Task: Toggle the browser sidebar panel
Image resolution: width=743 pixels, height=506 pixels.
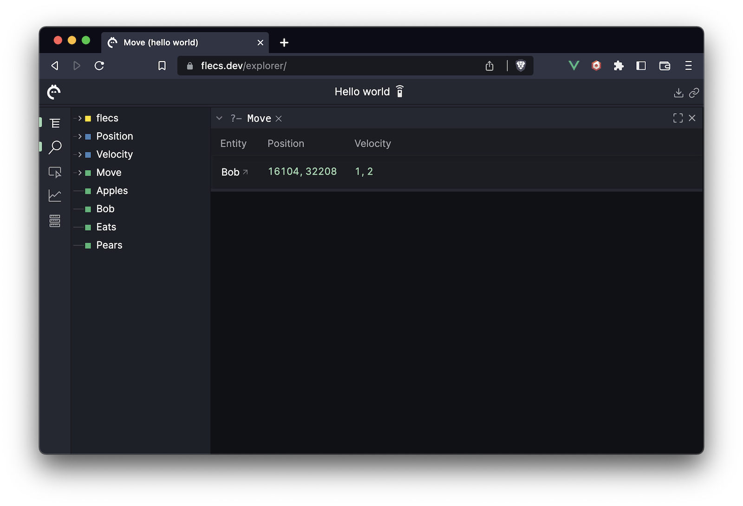Action: click(x=641, y=66)
